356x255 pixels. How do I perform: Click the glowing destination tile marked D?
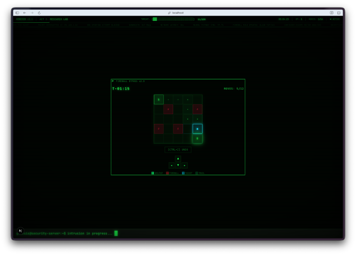pos(197,139)
